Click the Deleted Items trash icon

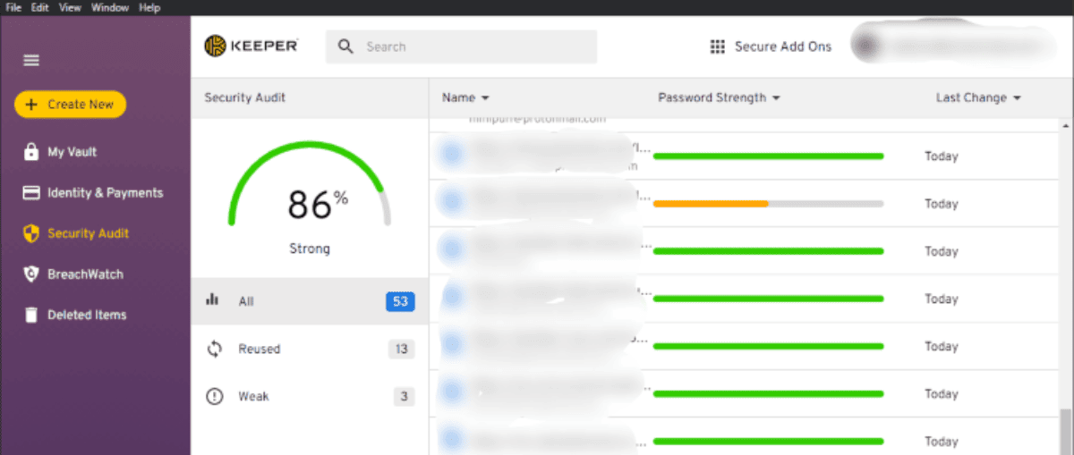pyautogui.click(x=31, y=315)
